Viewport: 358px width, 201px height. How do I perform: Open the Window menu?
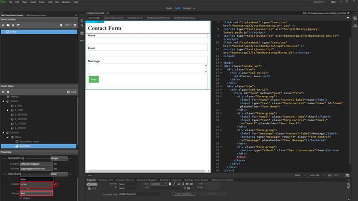click(66, 2)
